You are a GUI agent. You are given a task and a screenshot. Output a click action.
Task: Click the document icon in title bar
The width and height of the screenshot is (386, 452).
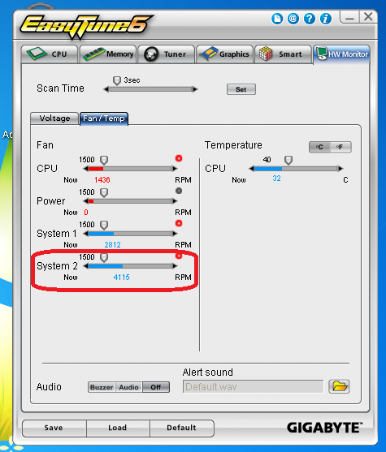tap(277, 19)
